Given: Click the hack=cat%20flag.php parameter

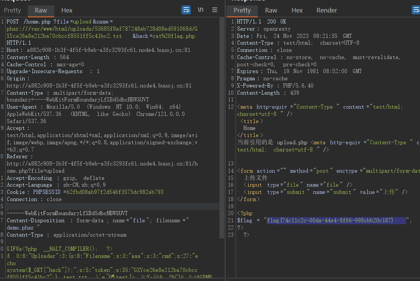Looking at the screenshot, I should [x=164, y=36].
